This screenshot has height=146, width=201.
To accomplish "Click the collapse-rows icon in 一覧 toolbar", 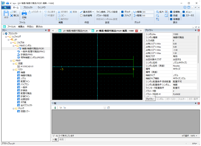I will (65, 108).
